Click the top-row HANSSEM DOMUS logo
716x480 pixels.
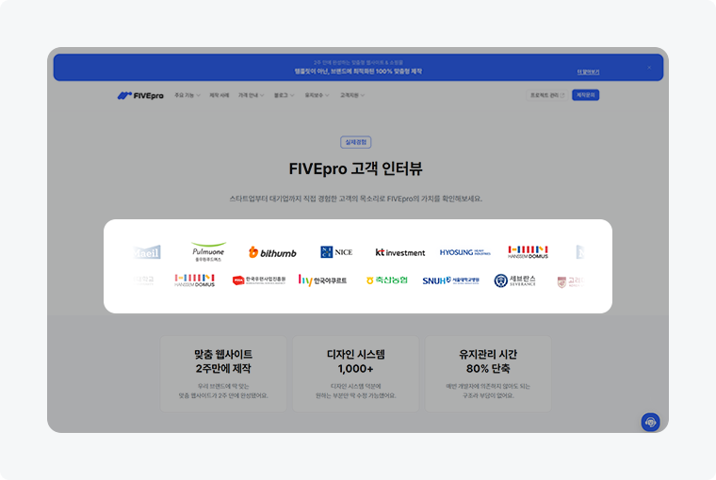tap(528, 252)
